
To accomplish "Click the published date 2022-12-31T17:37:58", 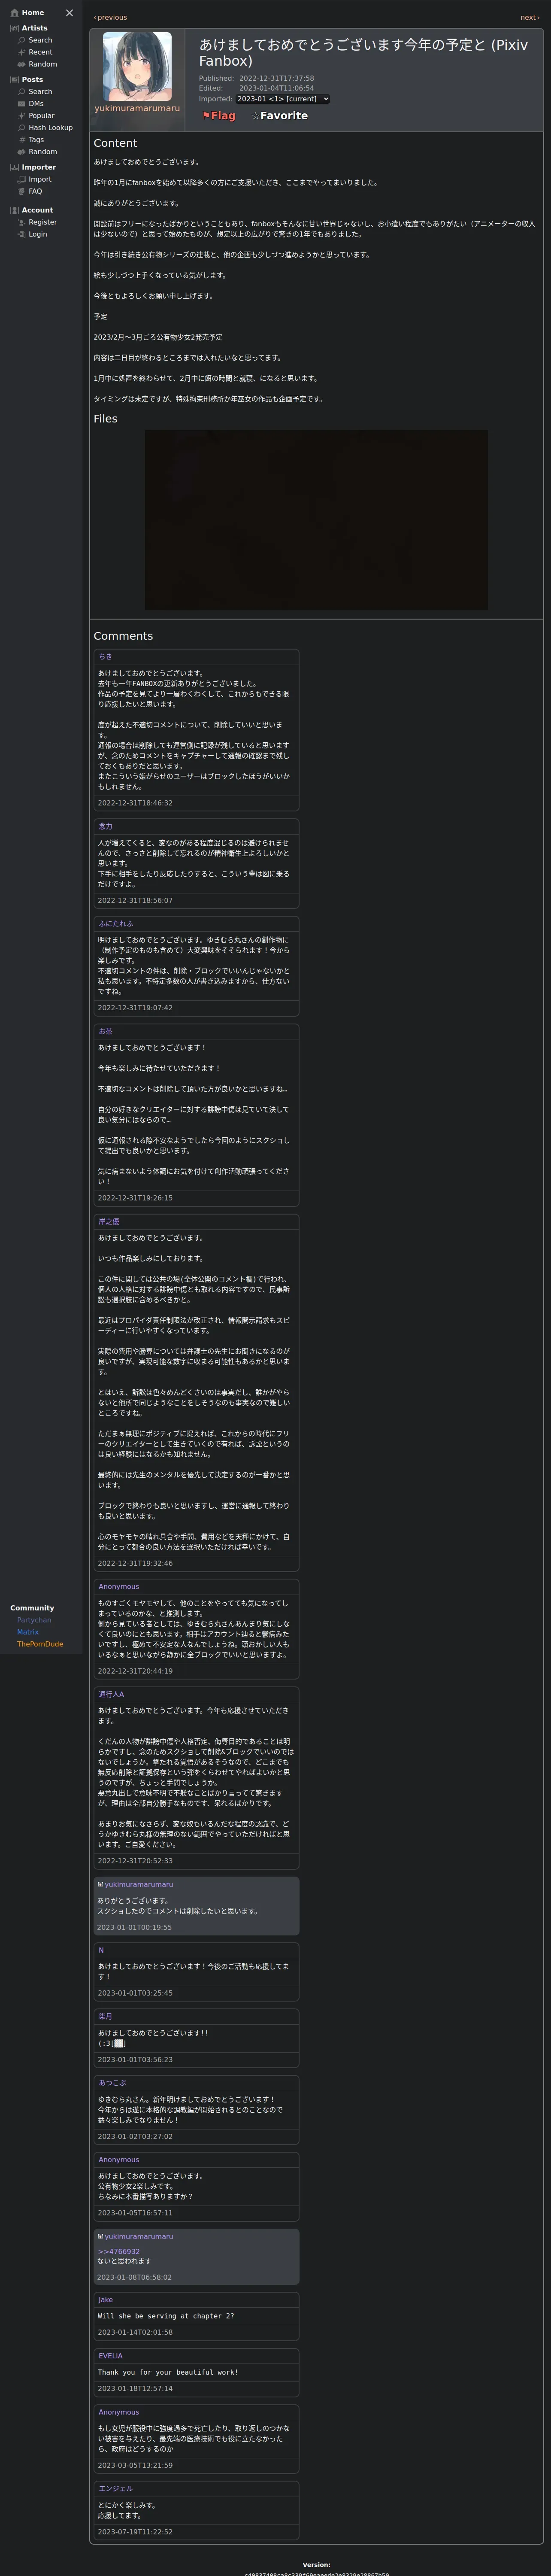I will [276, 78].
